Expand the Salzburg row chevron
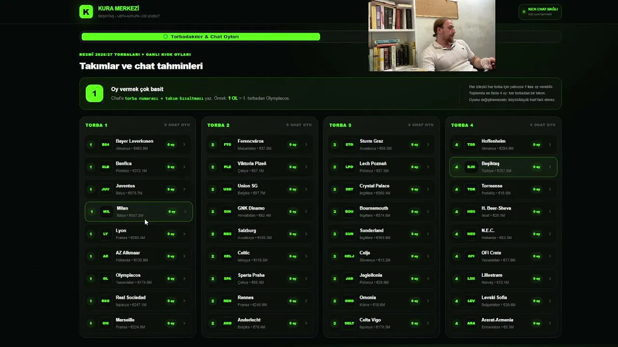This screenshot has height=347, width=618. (306, 234)
